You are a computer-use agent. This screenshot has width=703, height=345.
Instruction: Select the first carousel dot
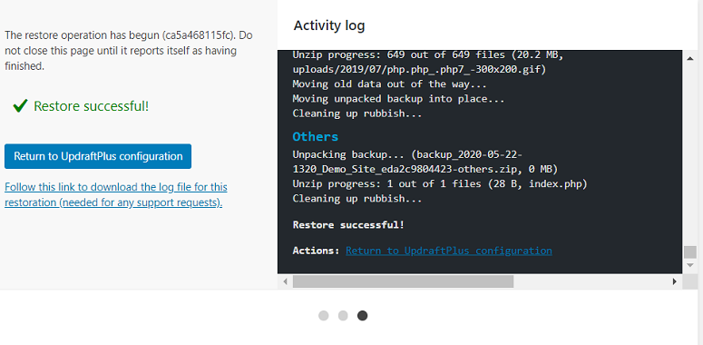pyautogui.click(x=324, y=315)
